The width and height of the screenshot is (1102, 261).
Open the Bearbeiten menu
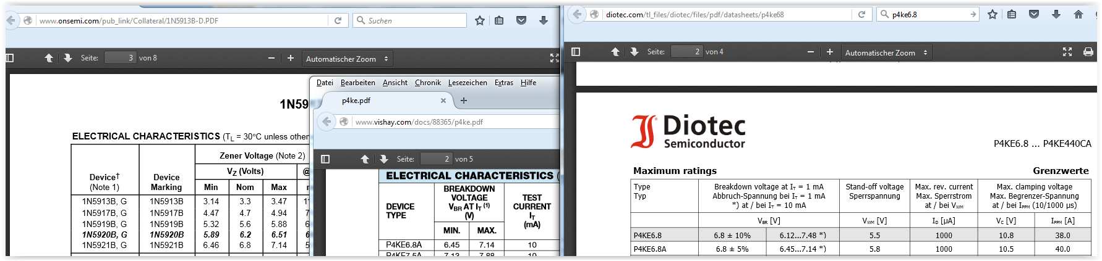[x=357, y=83]
